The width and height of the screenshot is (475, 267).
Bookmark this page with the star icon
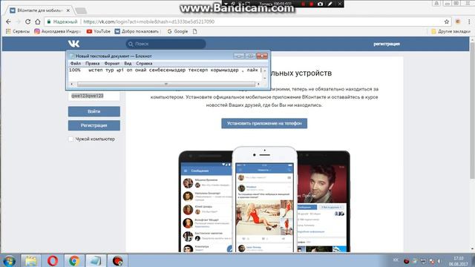click(447, 22)
